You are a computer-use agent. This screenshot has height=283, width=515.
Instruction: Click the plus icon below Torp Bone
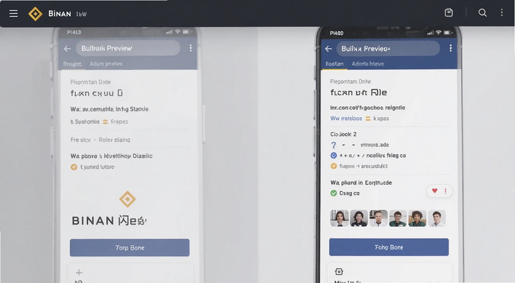79,273
